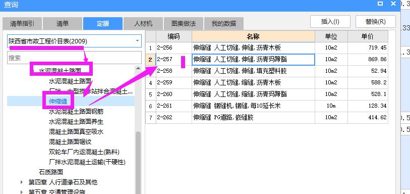Click the 单位 column header
The height and width of the screenshot is (194, 410).
[331, 36]
